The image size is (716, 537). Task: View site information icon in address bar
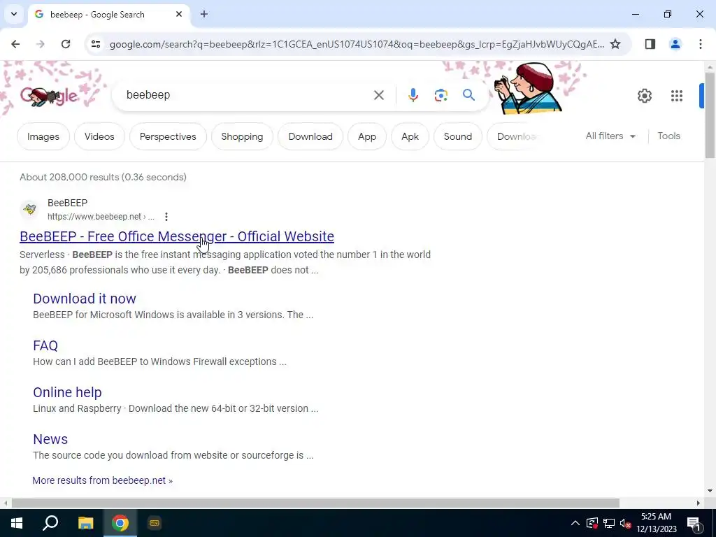[95, 44]
